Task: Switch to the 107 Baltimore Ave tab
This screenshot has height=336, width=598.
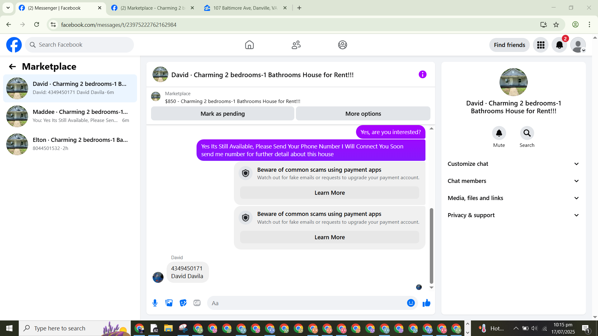Action: [246, 8]
